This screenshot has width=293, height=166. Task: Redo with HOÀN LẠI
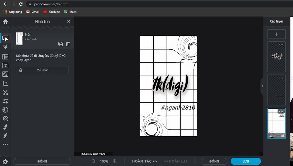[175, 161]
